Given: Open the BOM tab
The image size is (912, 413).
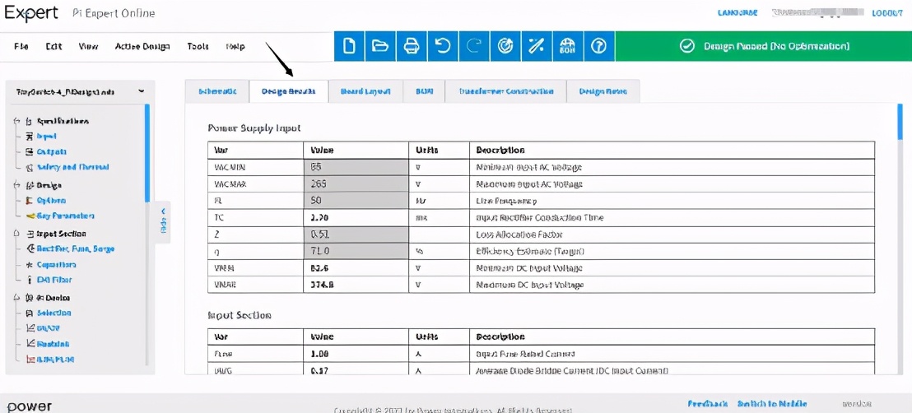Looking at the screenshot, I should [424, 91].
